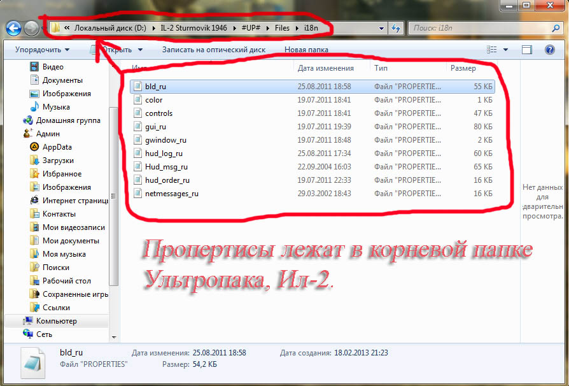Select Локальный диск (D:) in address path
The image size is (569, 386).
110,28
